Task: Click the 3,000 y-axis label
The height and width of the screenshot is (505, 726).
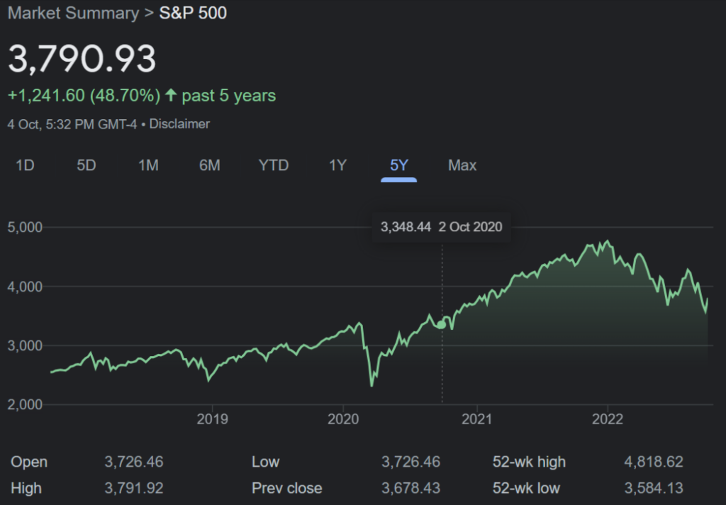Action: (x=25, y=345)
